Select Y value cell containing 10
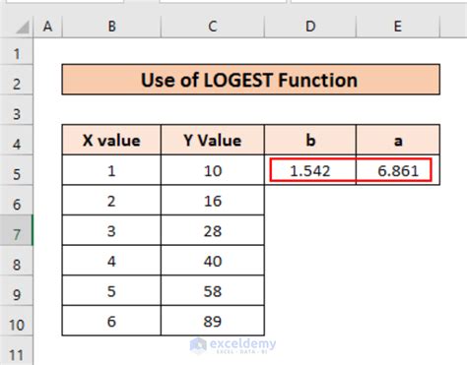The height and width of the screenshot is (365, 467). (x=213, y=170)
